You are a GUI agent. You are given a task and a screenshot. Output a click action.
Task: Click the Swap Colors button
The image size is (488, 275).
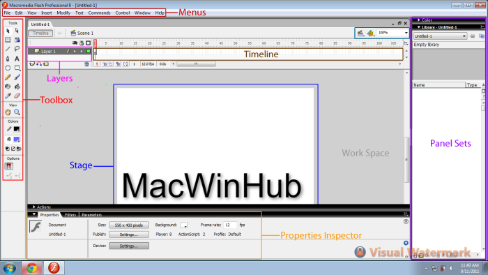pyautogui.click(x=19, y=149)
